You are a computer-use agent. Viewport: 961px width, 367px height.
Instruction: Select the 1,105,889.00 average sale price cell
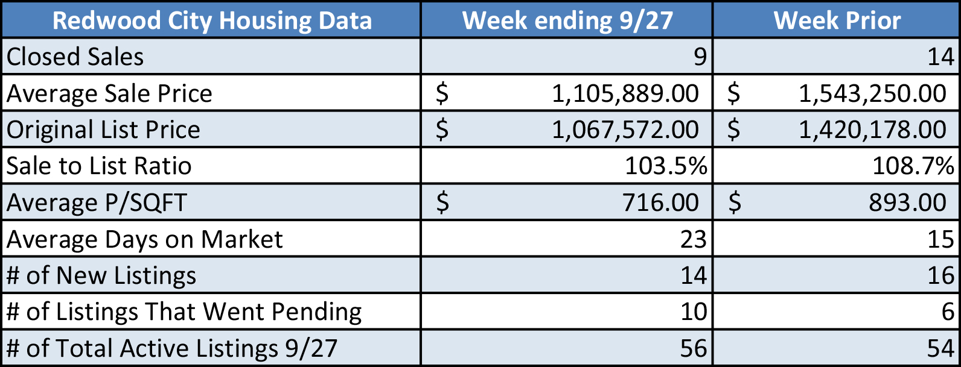[x=567, y=93]
